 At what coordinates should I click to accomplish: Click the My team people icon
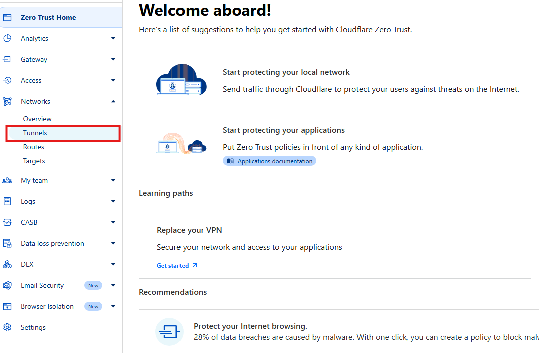7,180
